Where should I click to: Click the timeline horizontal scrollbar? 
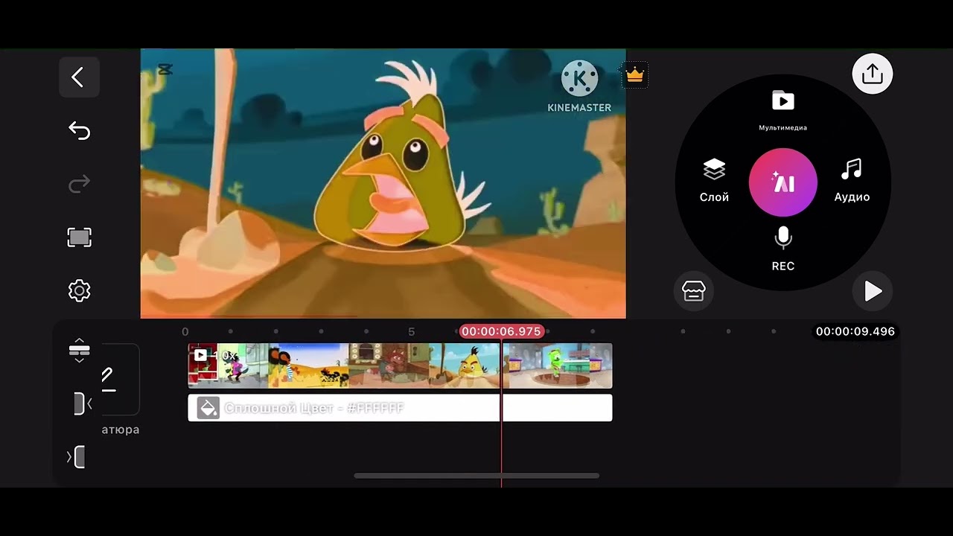click(x=476, y=476)
